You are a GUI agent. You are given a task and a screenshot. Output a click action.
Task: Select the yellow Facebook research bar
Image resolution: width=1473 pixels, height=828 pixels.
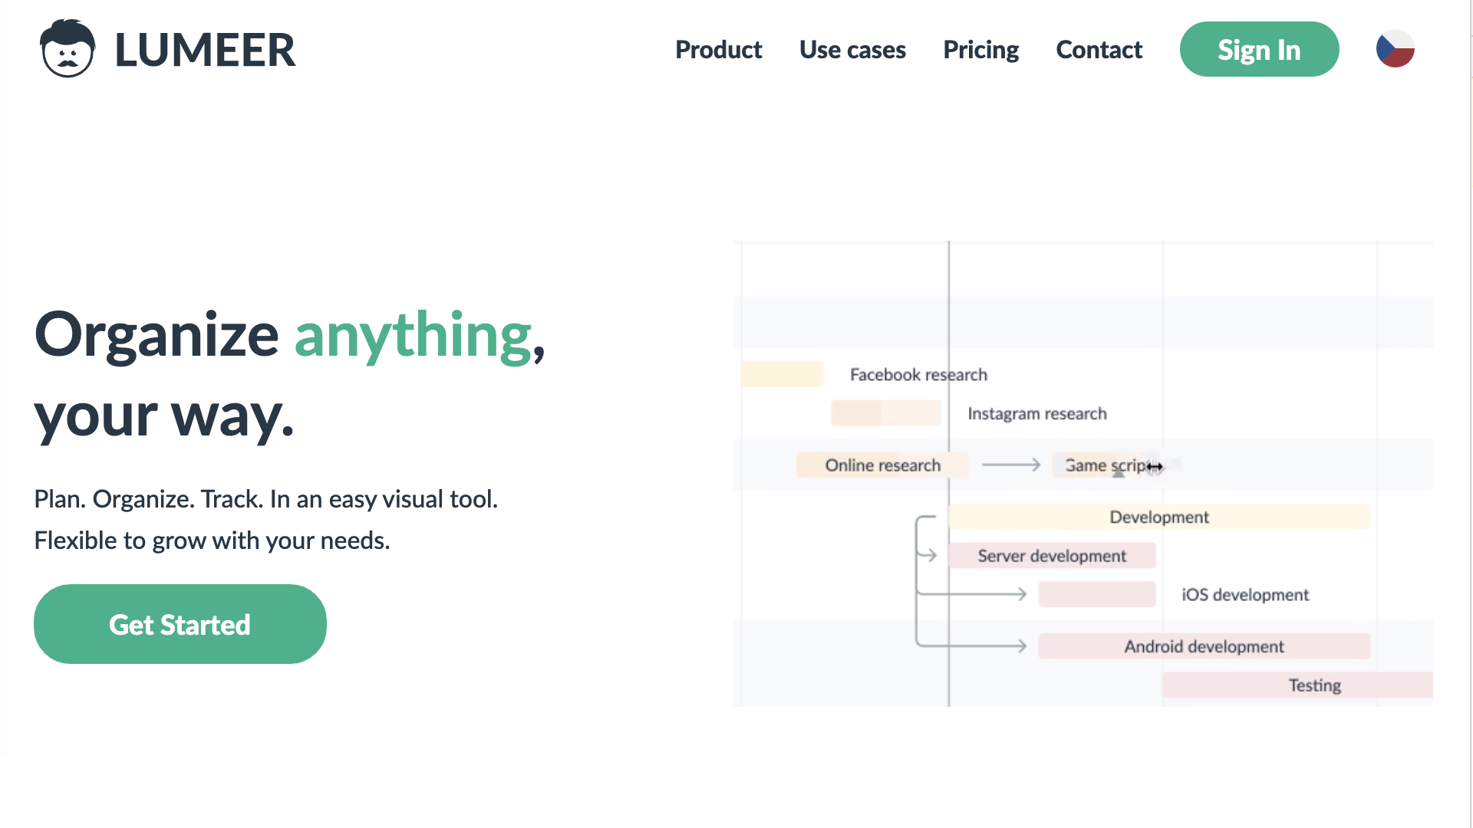pos(782,374)
